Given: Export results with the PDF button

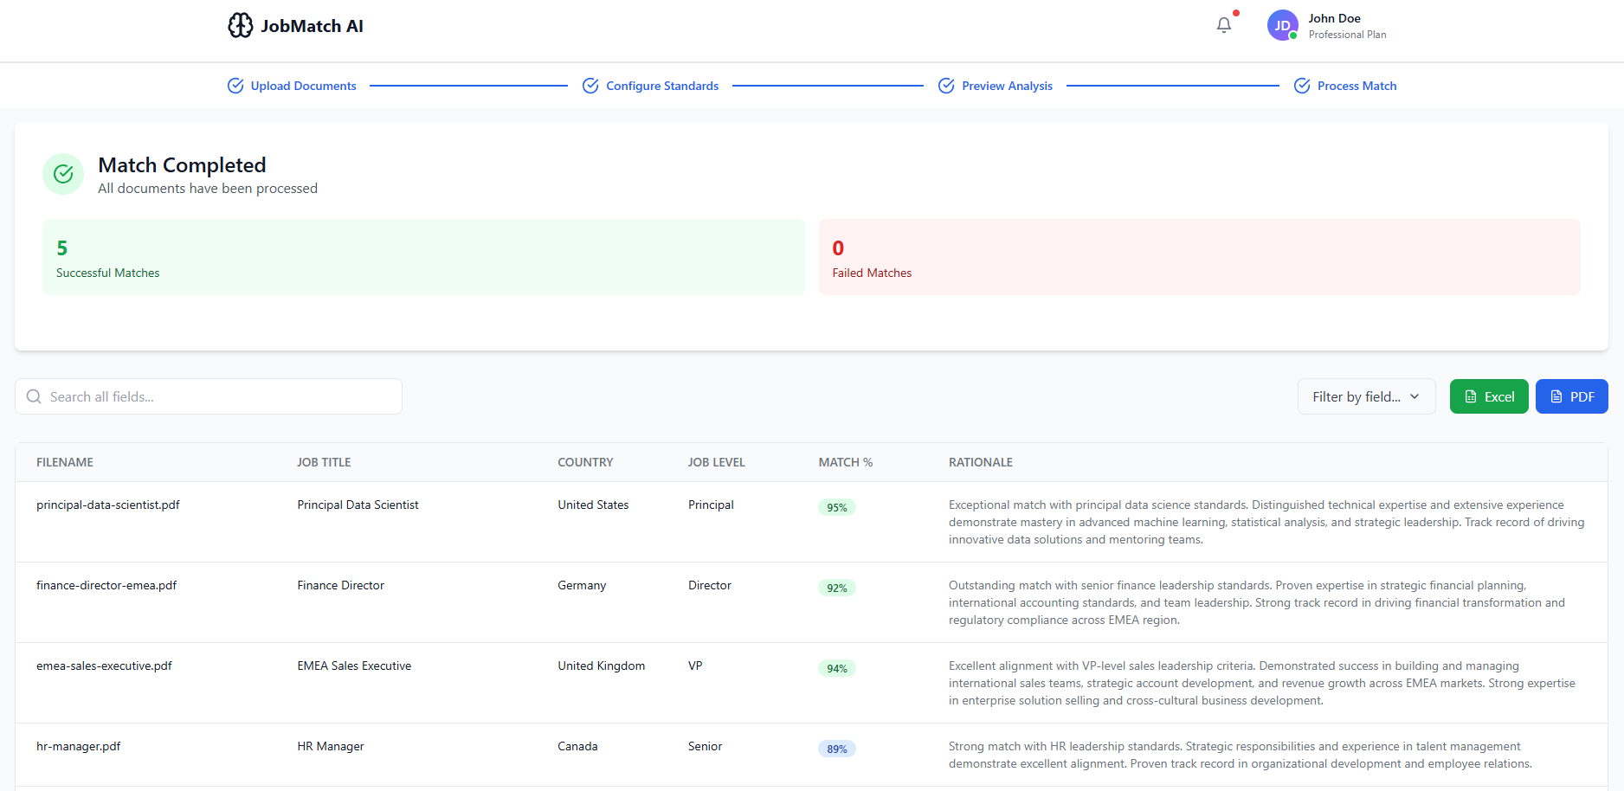Looking at the screenshot, I should pyautogui.click(x=1571, y=396).
